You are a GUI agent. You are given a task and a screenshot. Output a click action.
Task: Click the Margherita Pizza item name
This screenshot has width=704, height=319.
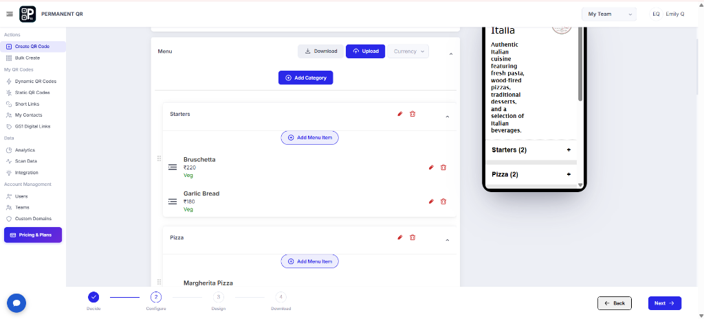pyautogui.click(x=208, y=283)
